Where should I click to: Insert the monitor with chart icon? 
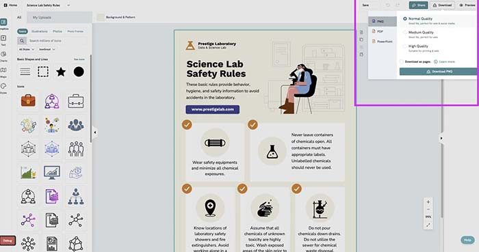click(52, 173)
